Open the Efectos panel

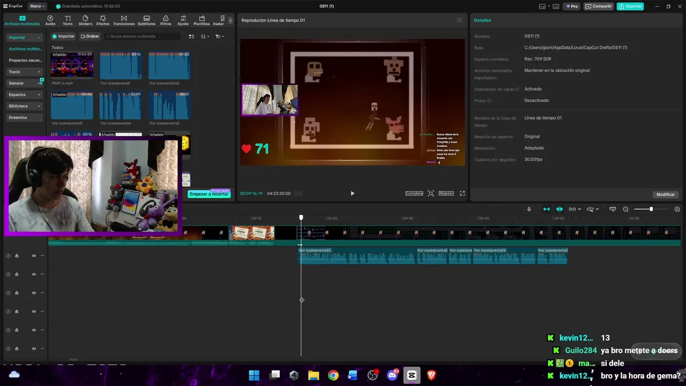point(103,20)
